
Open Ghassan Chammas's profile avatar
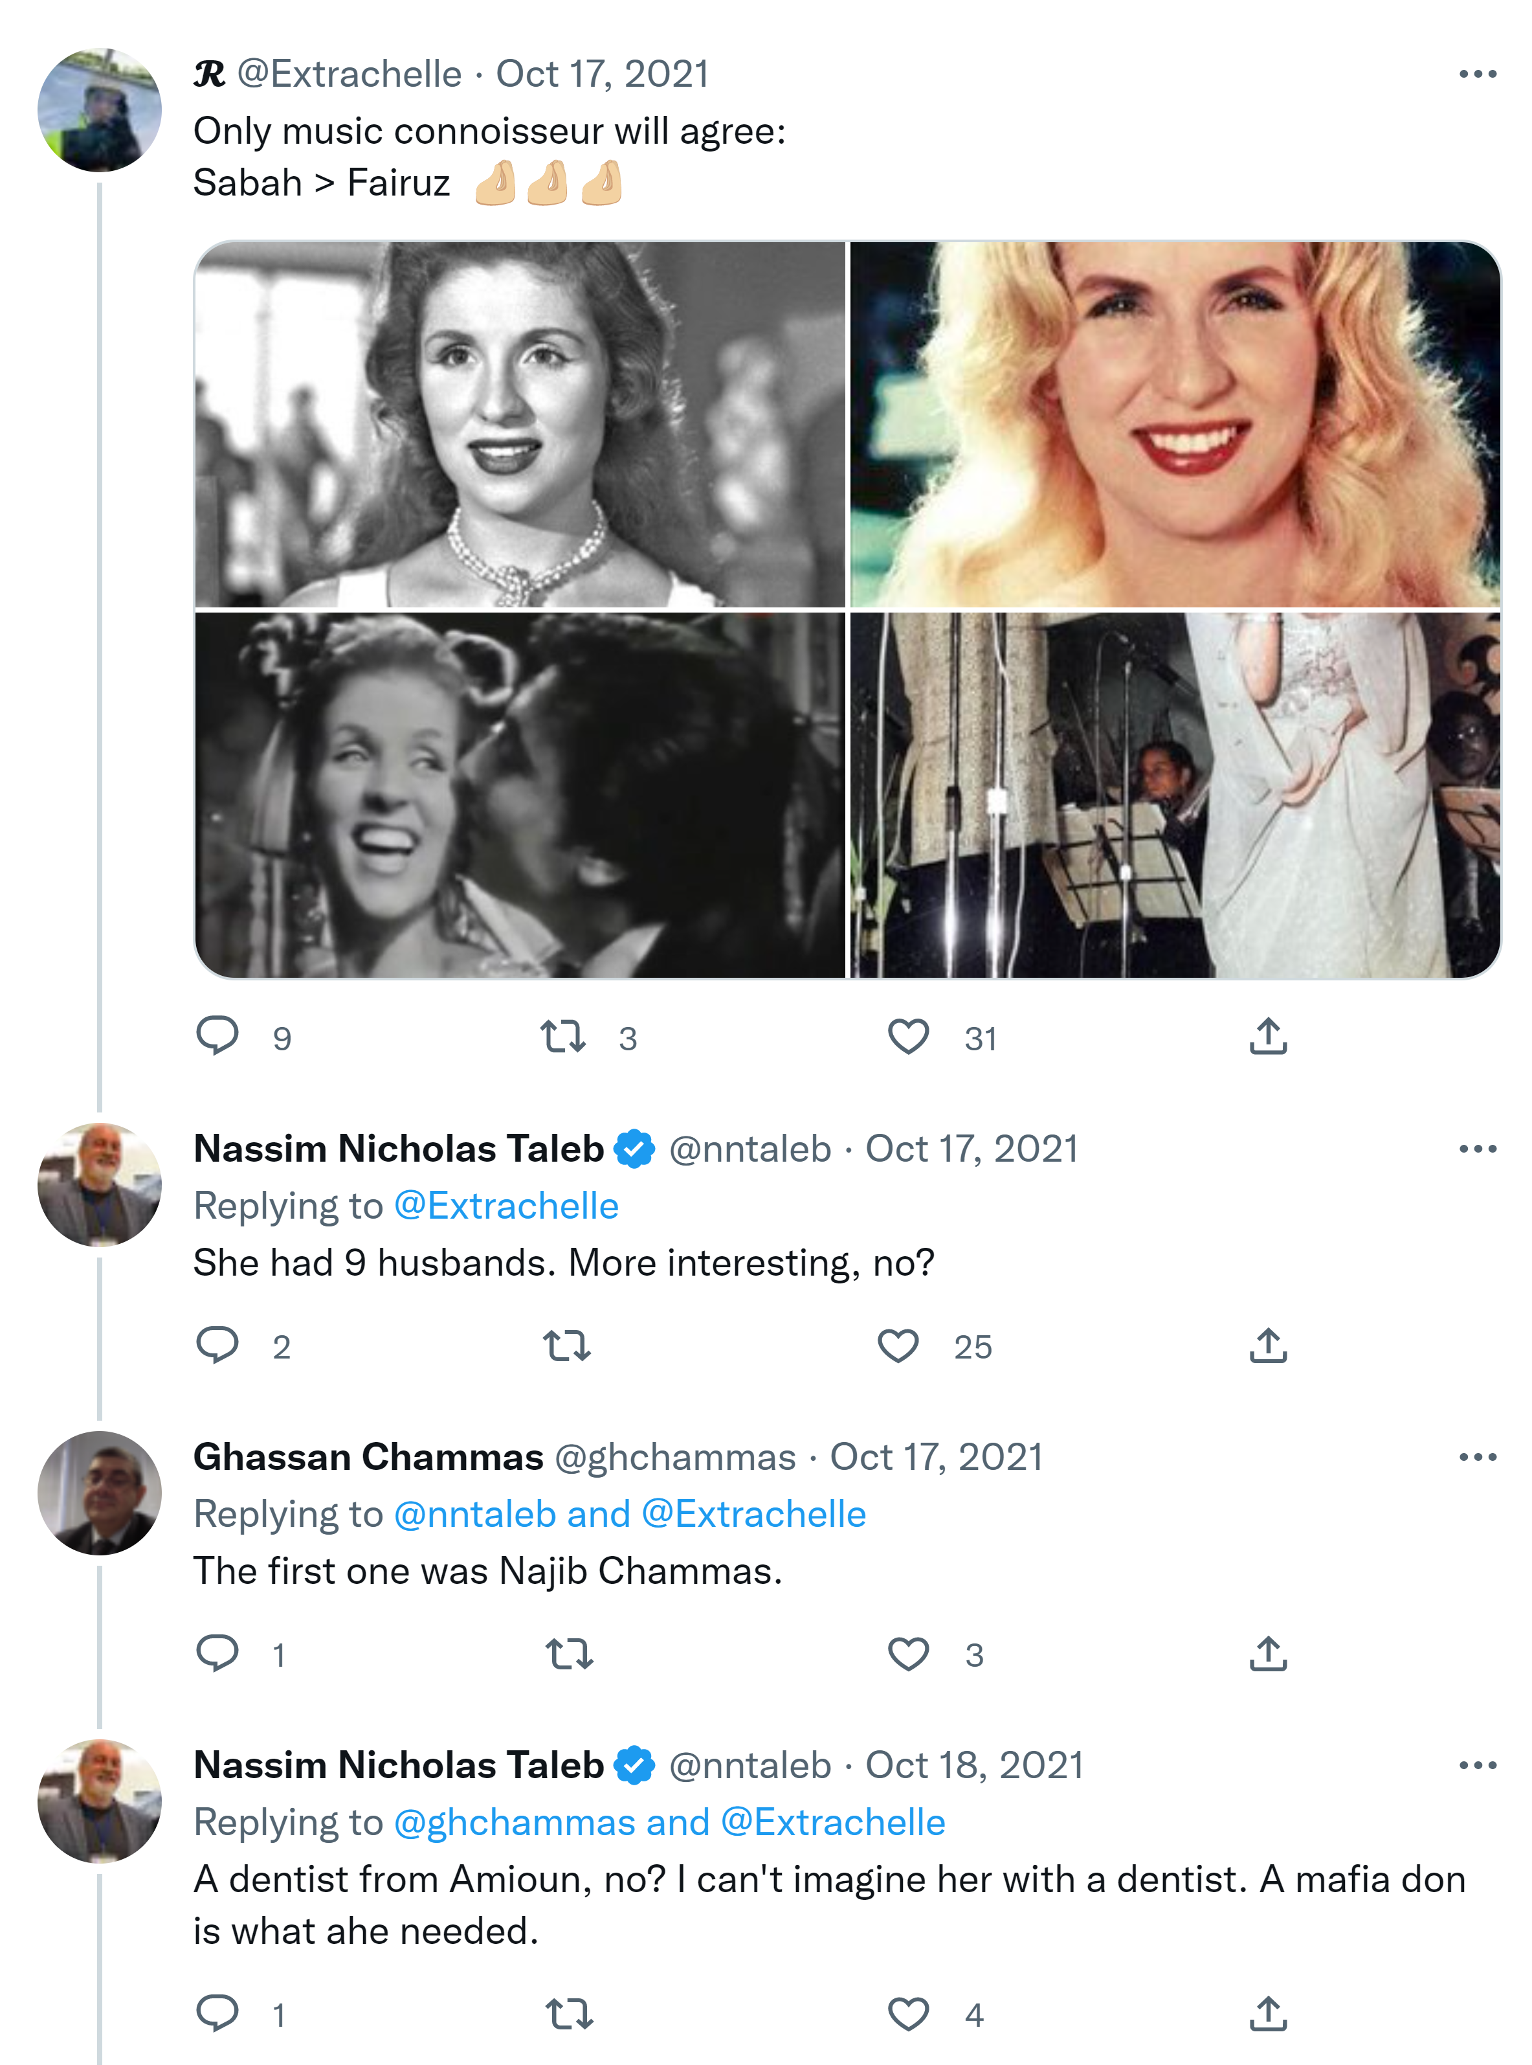tap(99, 1493)
